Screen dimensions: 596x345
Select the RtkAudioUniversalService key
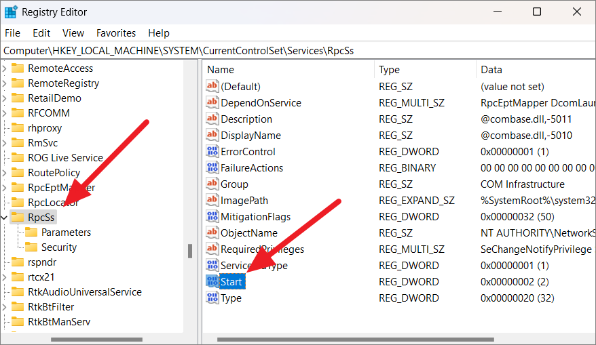85,292
